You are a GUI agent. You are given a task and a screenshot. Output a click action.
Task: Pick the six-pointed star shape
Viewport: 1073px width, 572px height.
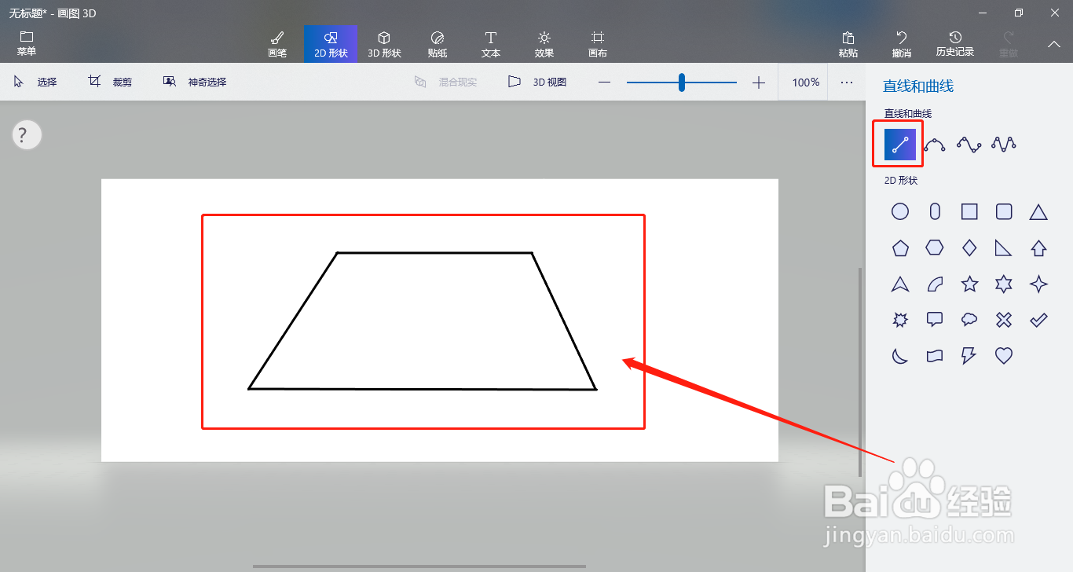tap(1004, 284)
